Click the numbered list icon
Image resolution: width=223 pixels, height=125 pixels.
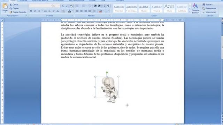pyautogui.click(x=83, y=6)
